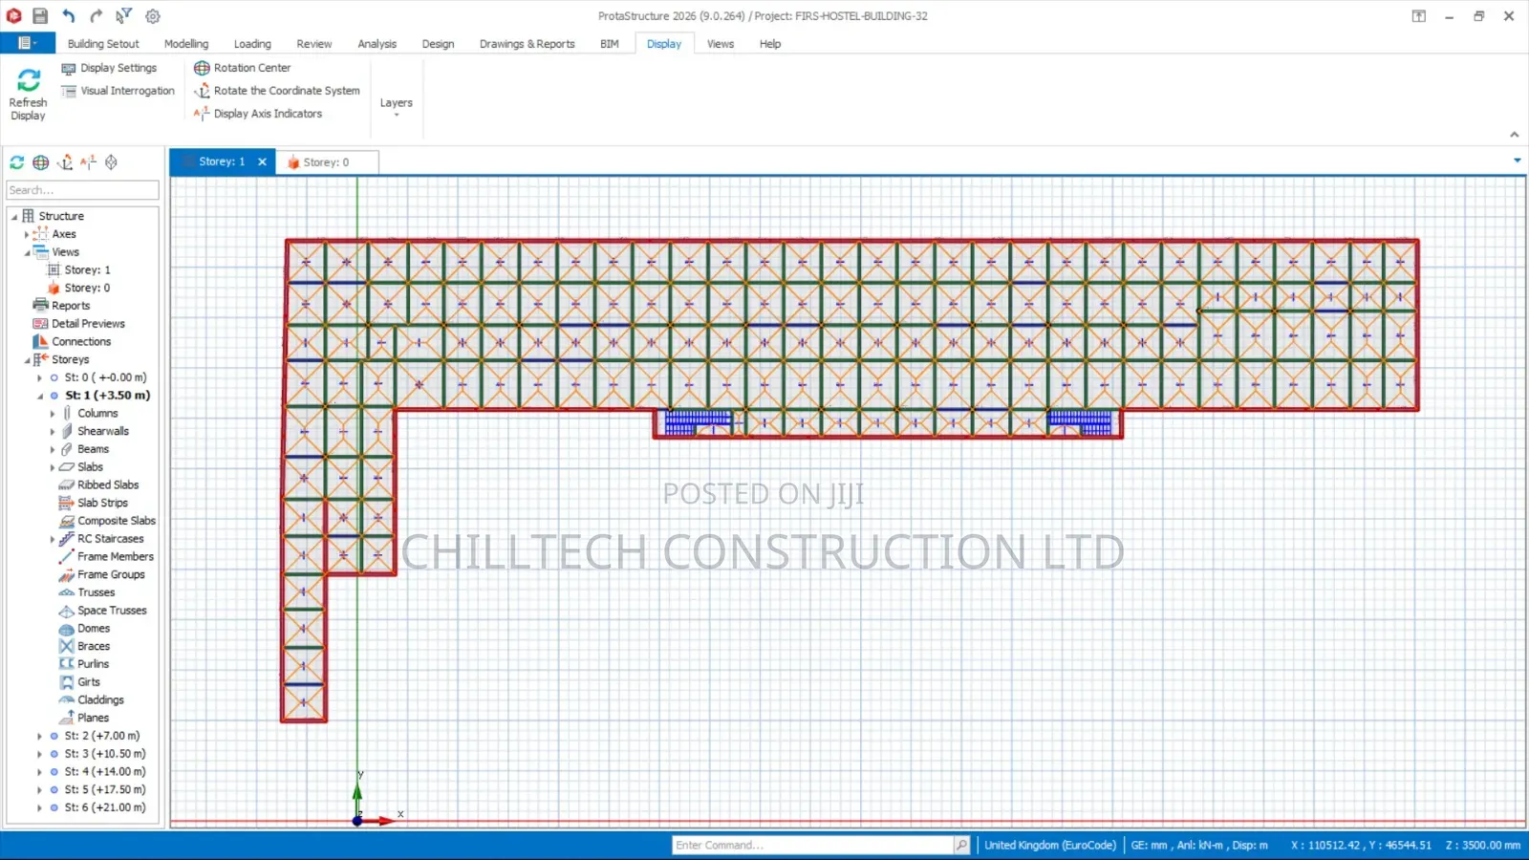Click the Ribbed Slabs icon
The height and width of the screenshot is (860, 1529).
pyautogui.click(x=66, y=485)
